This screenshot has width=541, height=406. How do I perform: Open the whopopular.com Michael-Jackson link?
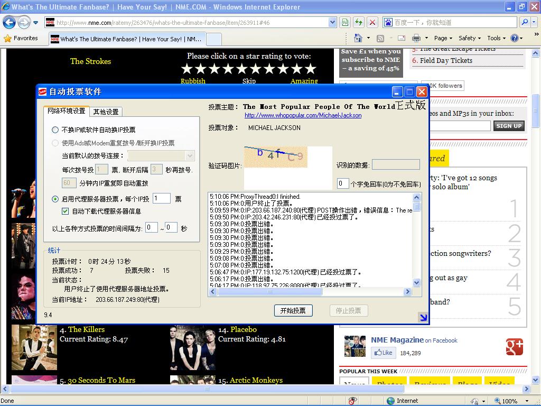point(303,115)
